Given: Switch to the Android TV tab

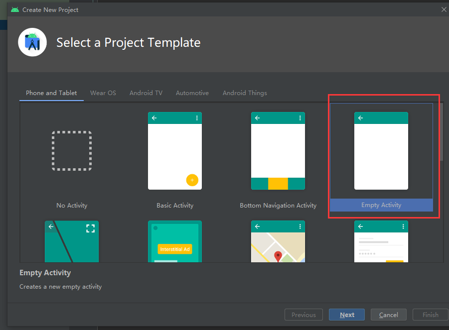Looking at the screenshot, I should (x=146, y=93).
